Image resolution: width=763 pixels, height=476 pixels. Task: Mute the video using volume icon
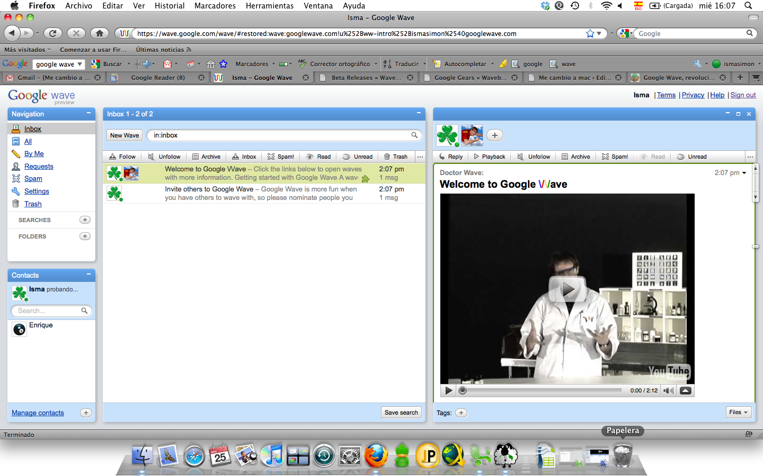pyautogui.click(x=669, y=391)
